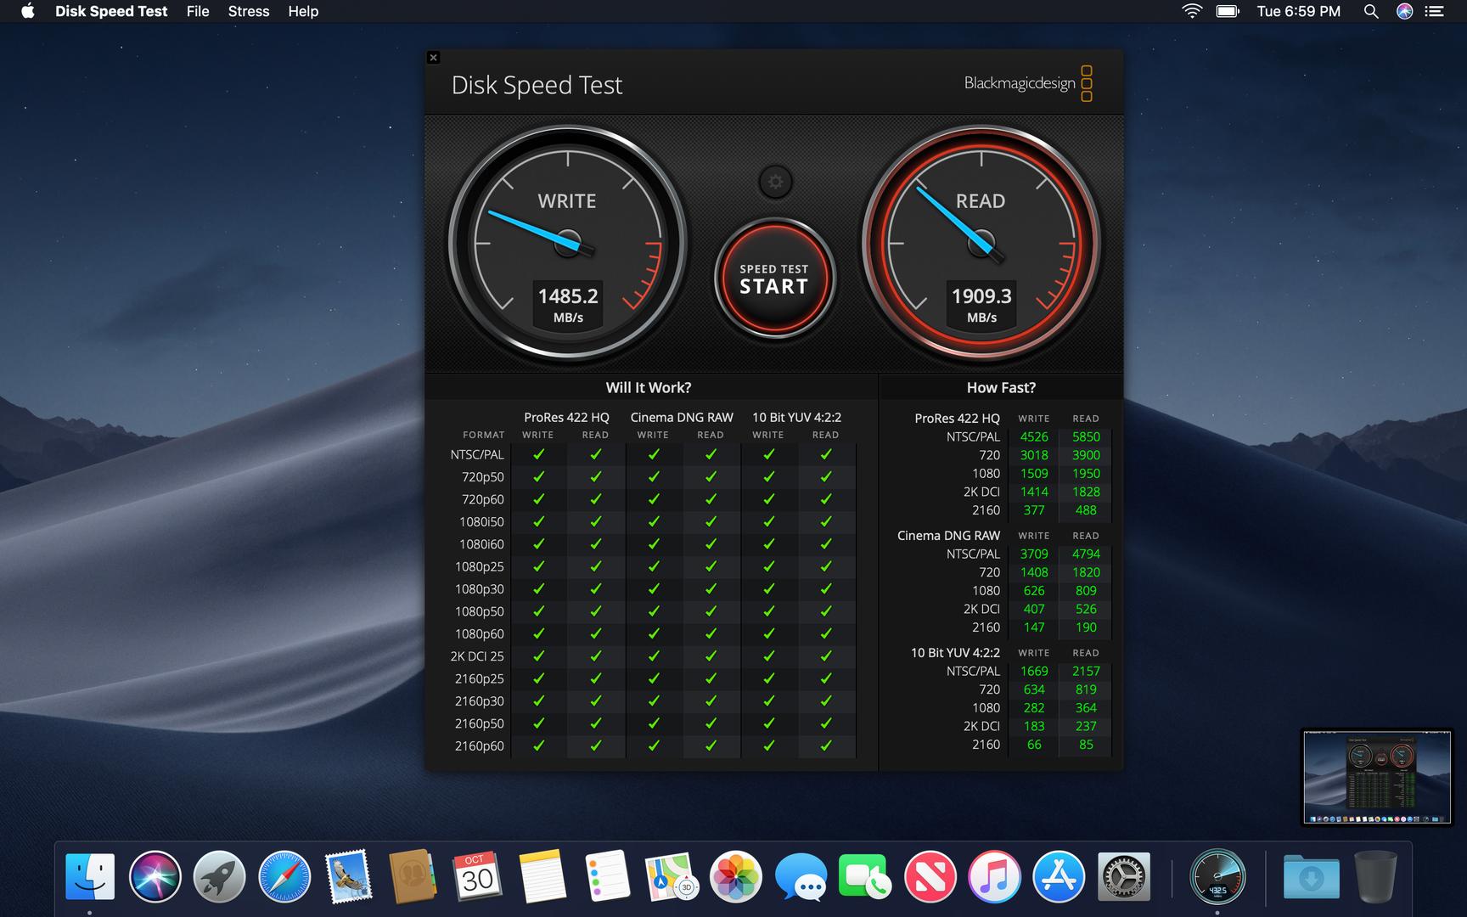Click Cinema DNG RAW in the Will It Work table
Screen dimensions: 1467x917
tap(682, 417)
